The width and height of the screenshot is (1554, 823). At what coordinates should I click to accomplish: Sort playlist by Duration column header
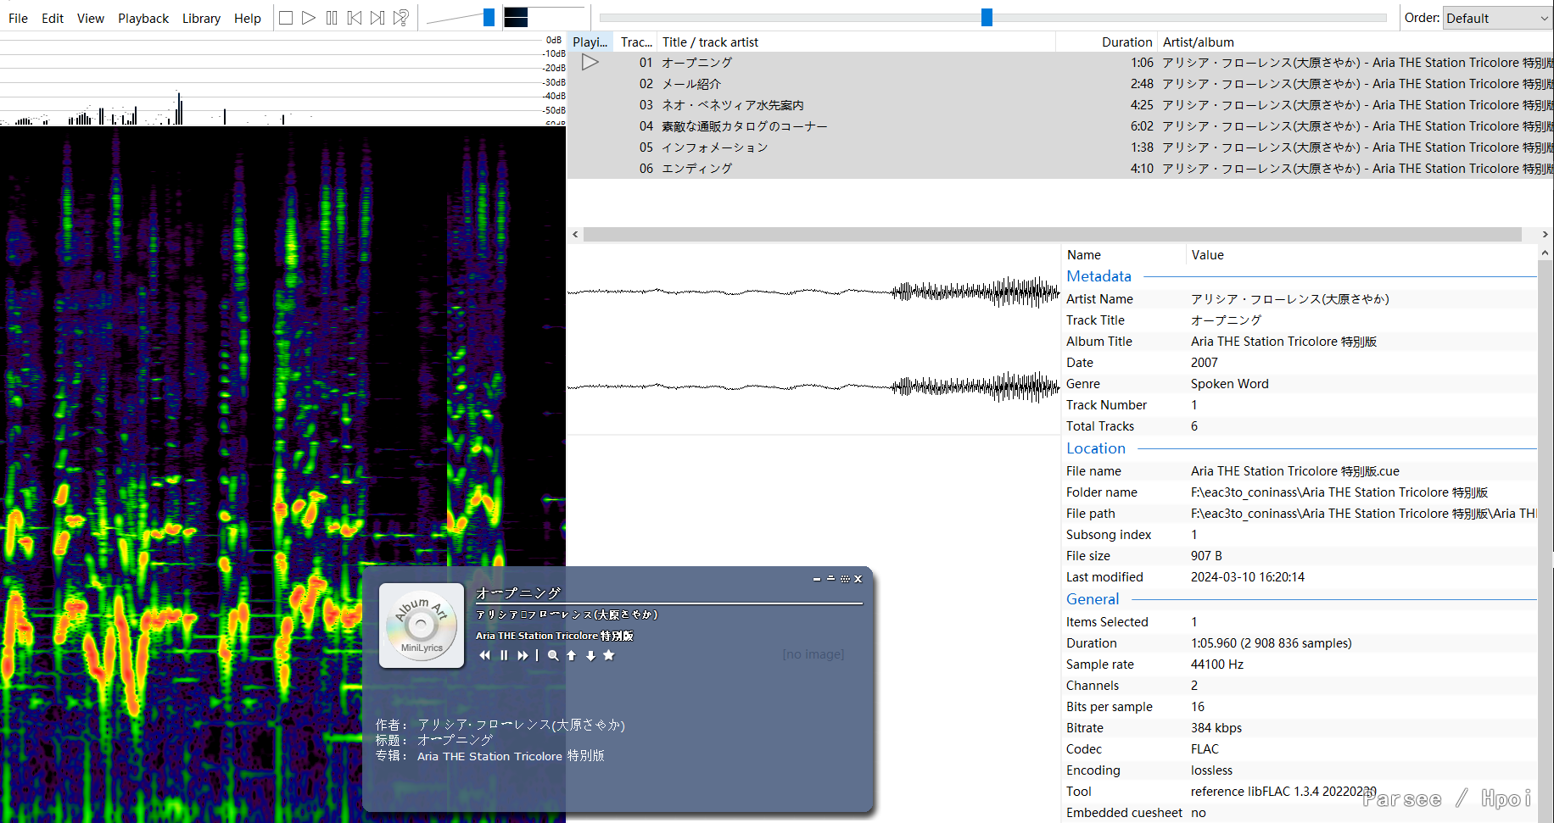1126,42
